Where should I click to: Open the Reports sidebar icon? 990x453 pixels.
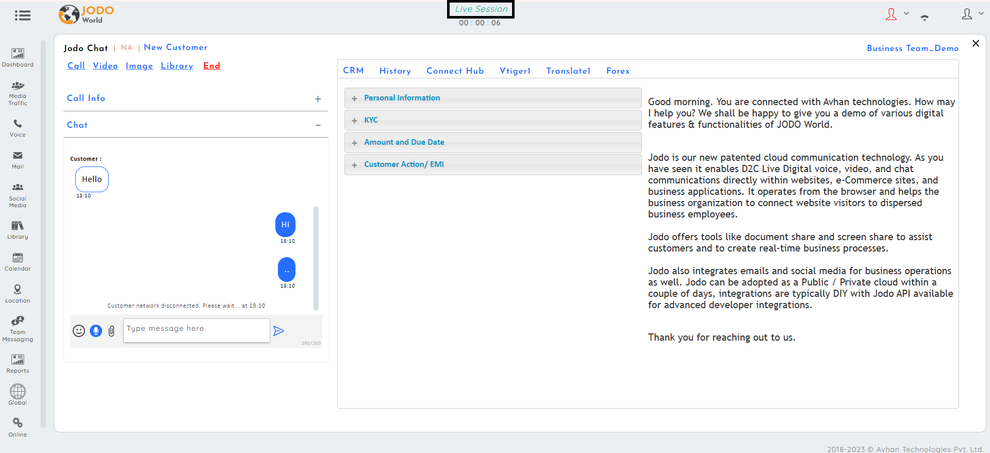click(18, 363)
